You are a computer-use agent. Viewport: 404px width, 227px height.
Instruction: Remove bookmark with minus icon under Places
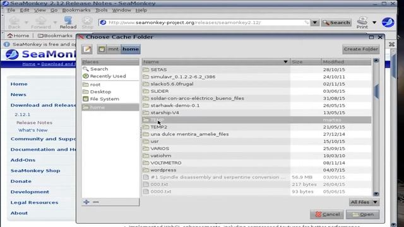click(96, 202)
